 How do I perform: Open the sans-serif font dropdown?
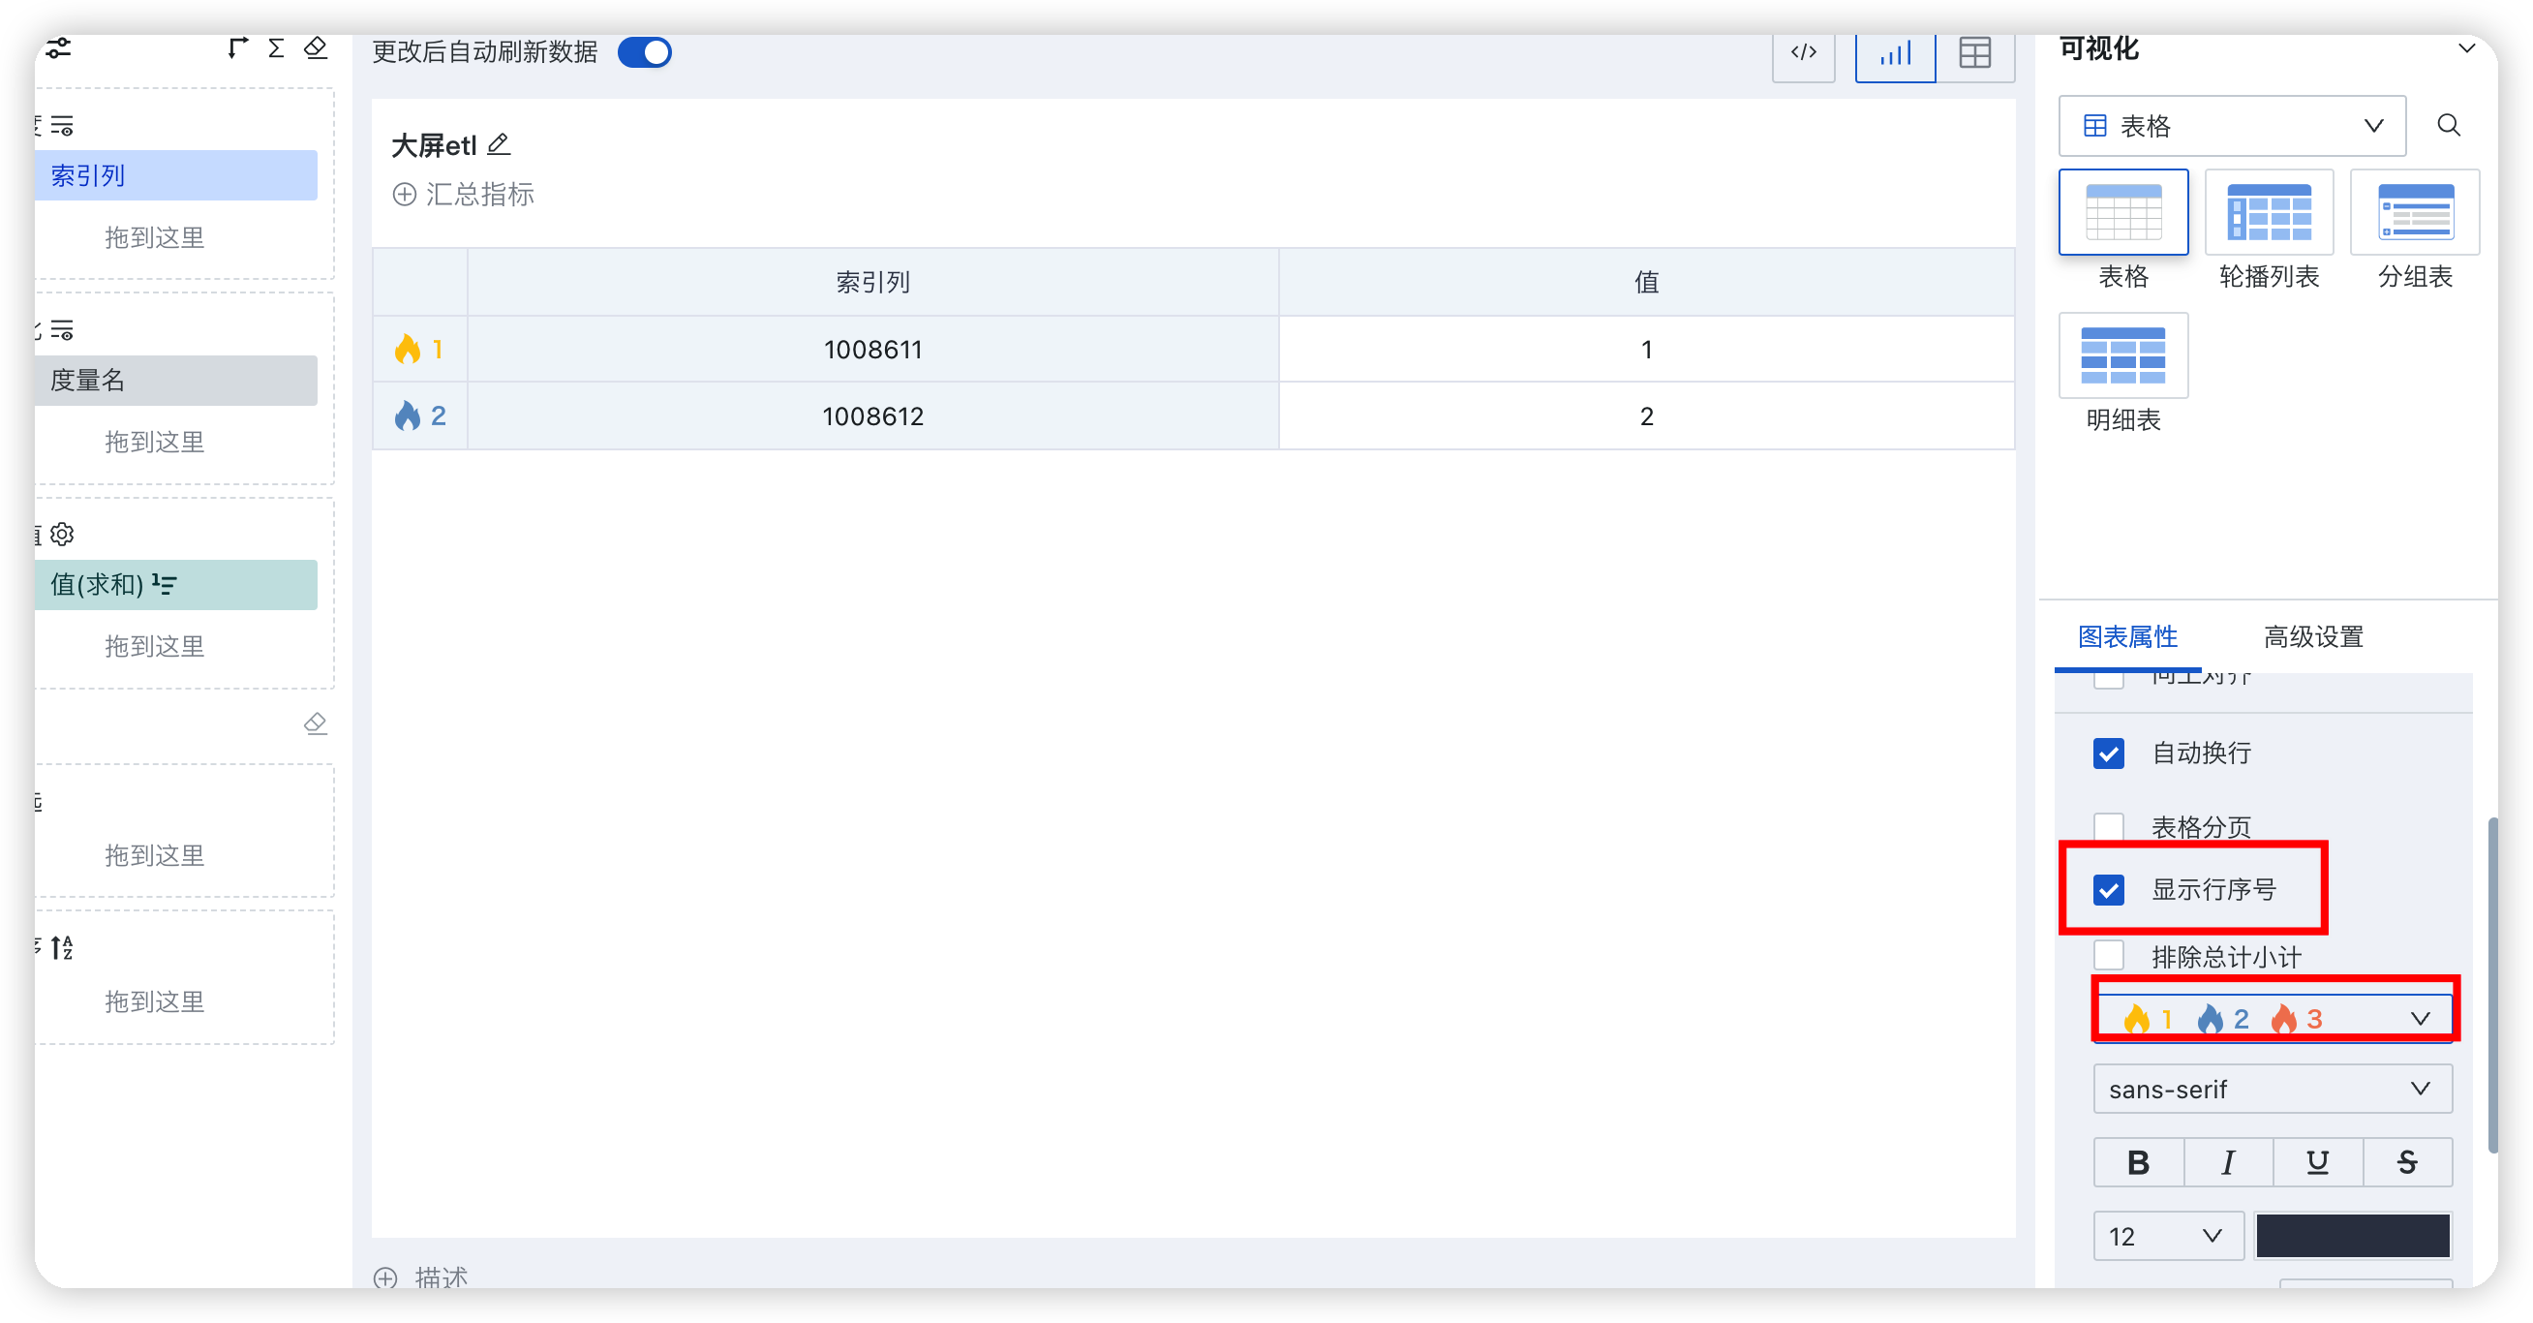(x=2273, y=1089)
